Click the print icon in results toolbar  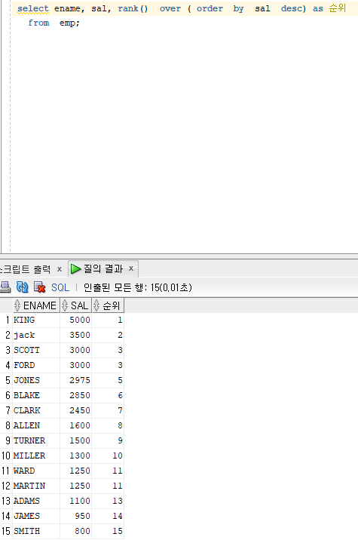[x=5, y=287]
